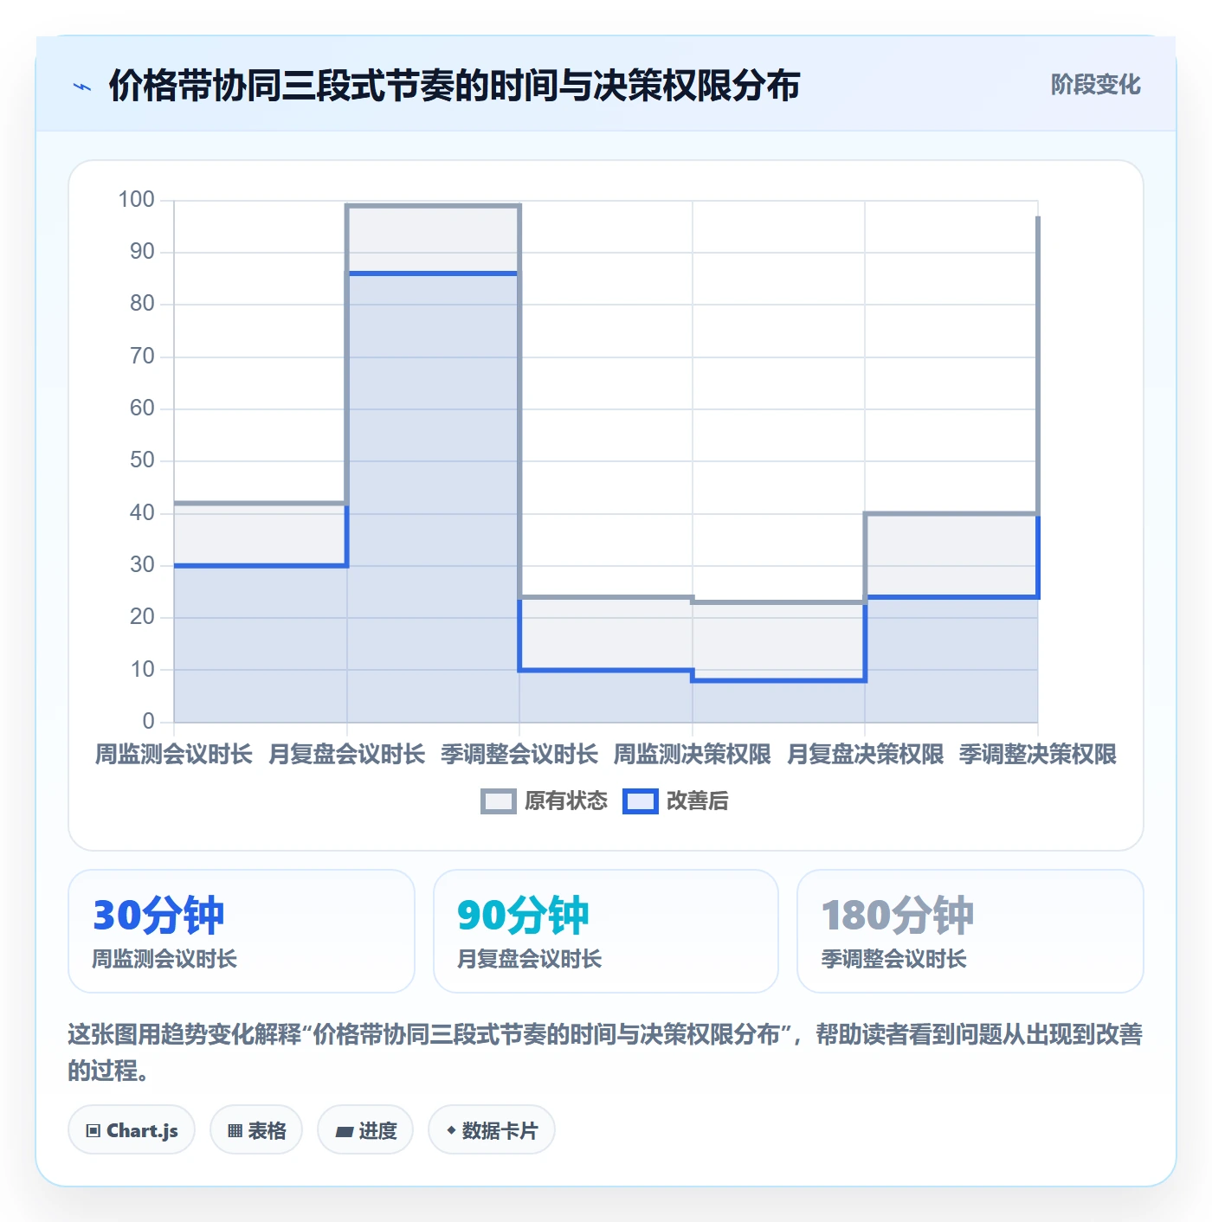Viewport: 1212px width, 1222px height.
Task: Click the 周监测会议时长 axis label
Action: (174, 755)
